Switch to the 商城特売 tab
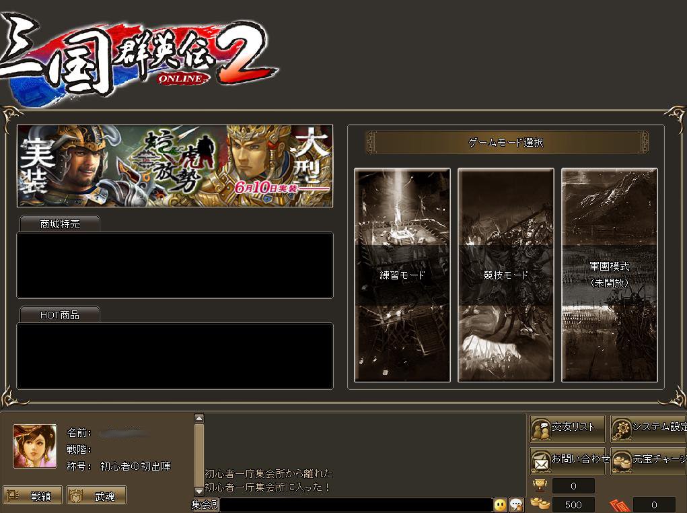Image resolution: width=687 pixels, height=513 pixels. (x=60, y=224)
